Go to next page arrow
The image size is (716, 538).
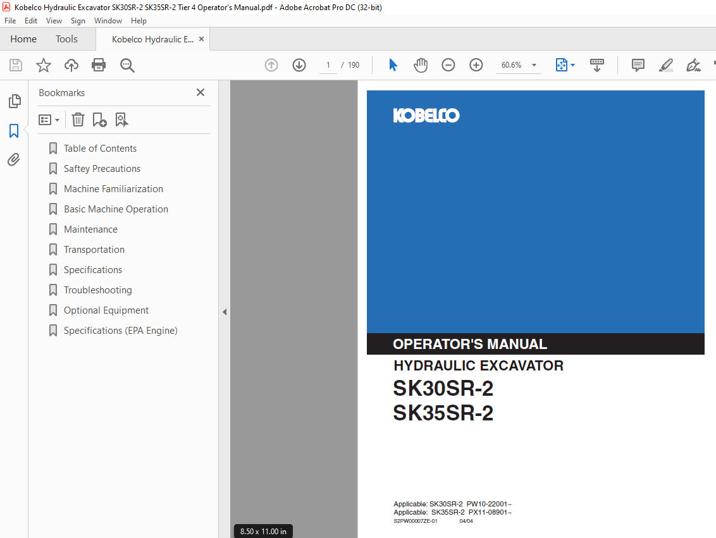click(x=299, y=65)
